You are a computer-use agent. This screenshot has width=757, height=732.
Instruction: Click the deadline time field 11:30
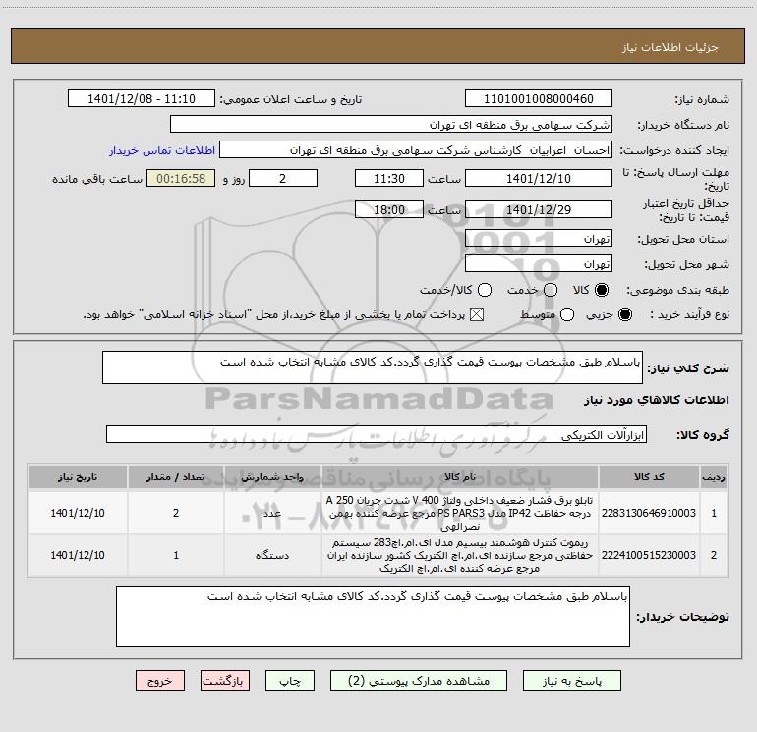(389, 178)
